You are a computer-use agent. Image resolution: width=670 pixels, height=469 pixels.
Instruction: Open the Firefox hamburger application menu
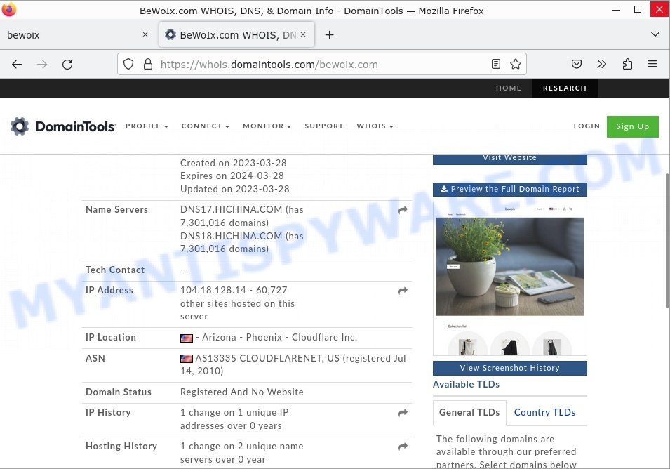pyautogui.click(x=652, y=64)
